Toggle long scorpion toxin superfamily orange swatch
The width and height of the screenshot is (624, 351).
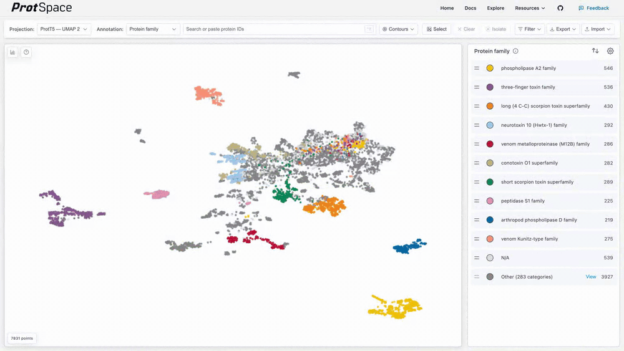(490, 106)
